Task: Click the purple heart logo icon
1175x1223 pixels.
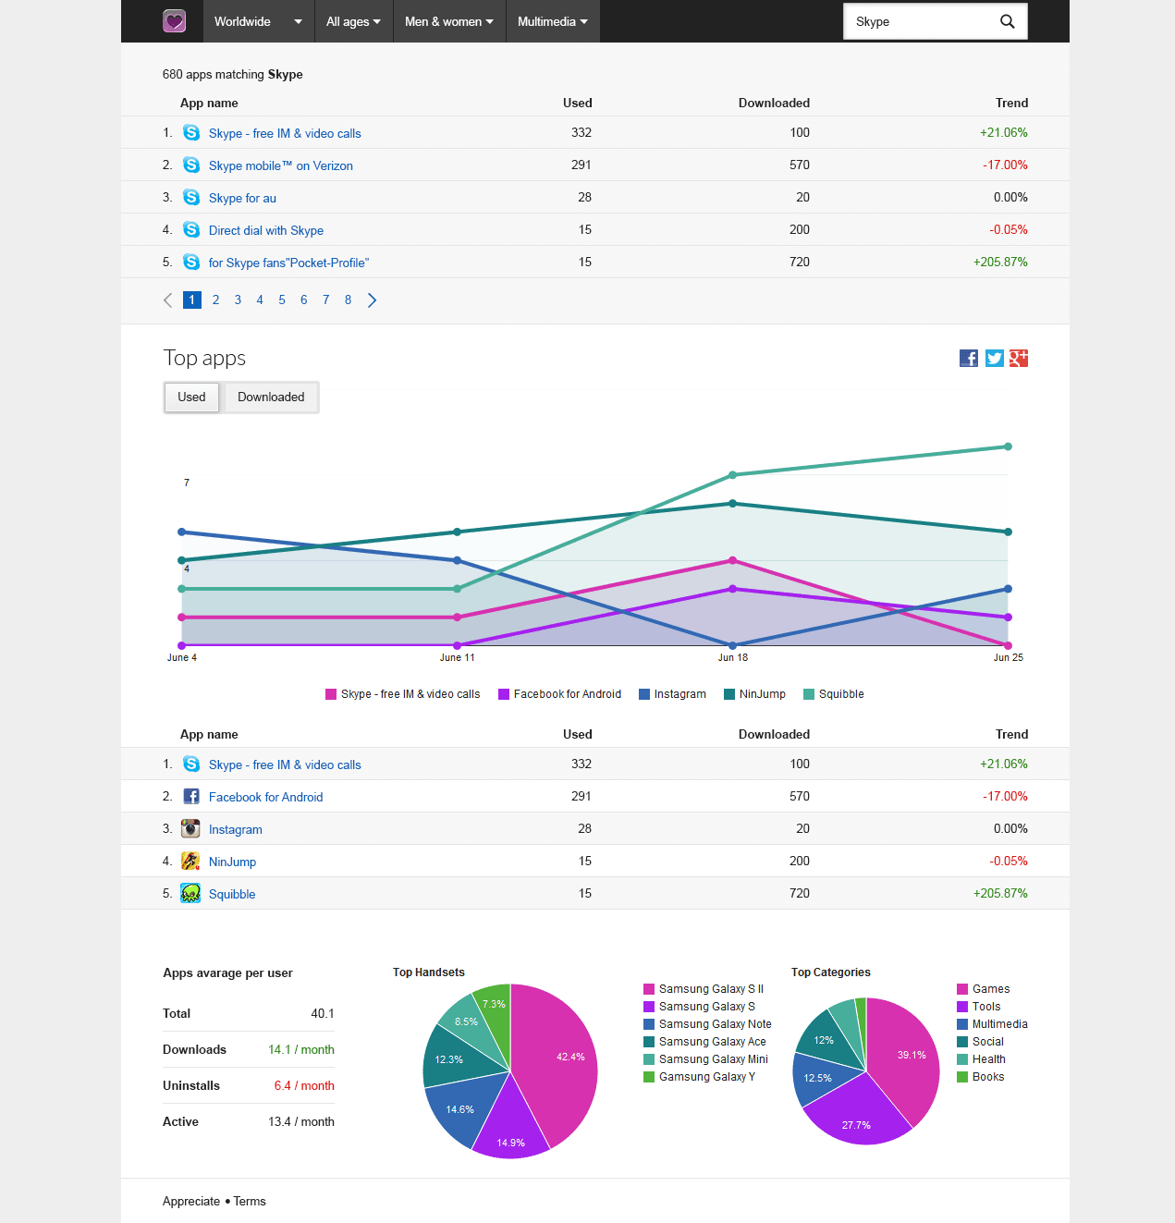Action: pyautogui.click(x=174, y=21)
